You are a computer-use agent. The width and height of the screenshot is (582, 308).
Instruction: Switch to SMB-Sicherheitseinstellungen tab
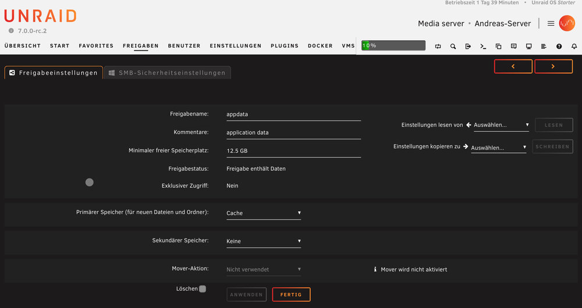[x=168, y=73]
